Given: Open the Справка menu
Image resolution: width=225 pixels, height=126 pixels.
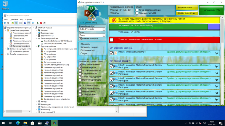Looking at the screenshot, I should coord(29,19).
